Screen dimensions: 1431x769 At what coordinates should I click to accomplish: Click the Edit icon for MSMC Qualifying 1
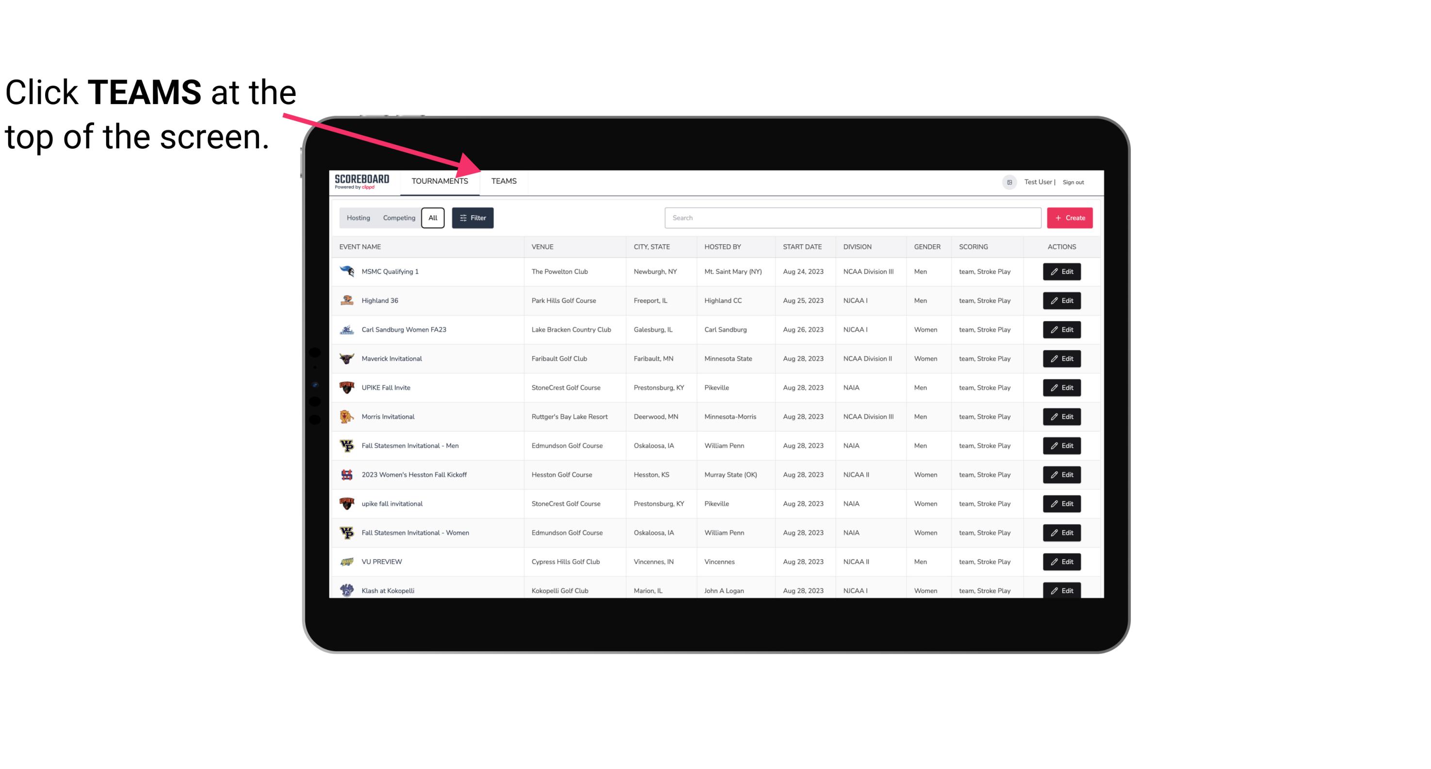point(1062,272)
